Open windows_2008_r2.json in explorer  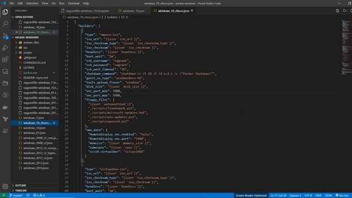35,143
